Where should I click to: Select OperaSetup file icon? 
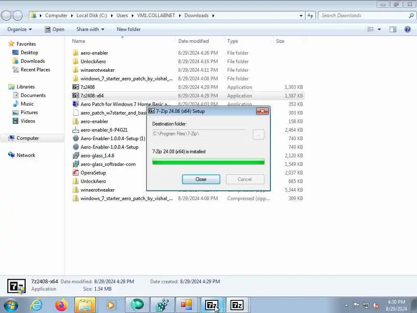tap(75, 172)
